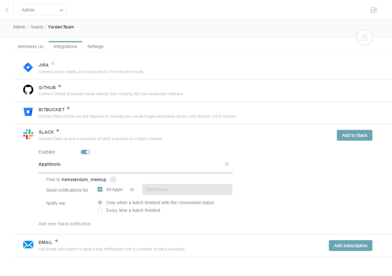
Task: Click the Jira integration icon
Action: [28, 68]
